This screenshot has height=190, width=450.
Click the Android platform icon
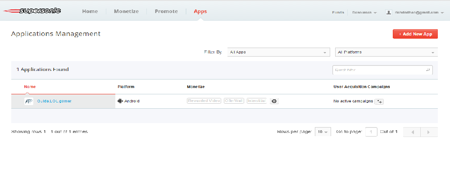tap(120, 101)
